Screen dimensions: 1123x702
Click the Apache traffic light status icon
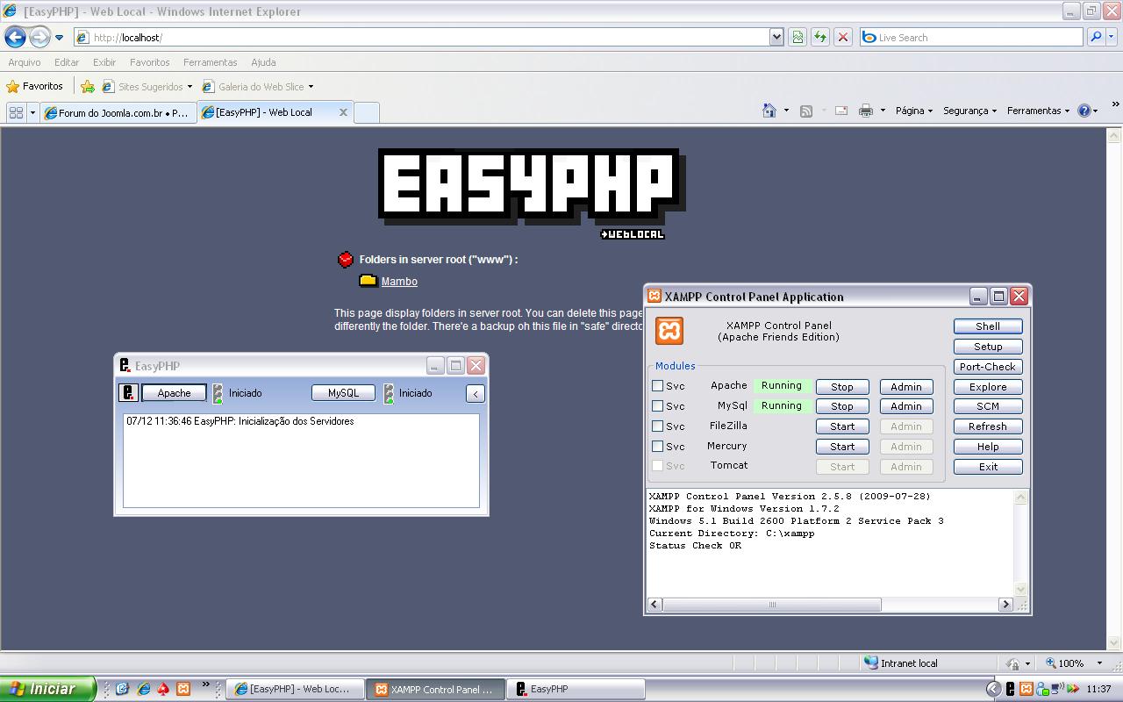(218, 393)
